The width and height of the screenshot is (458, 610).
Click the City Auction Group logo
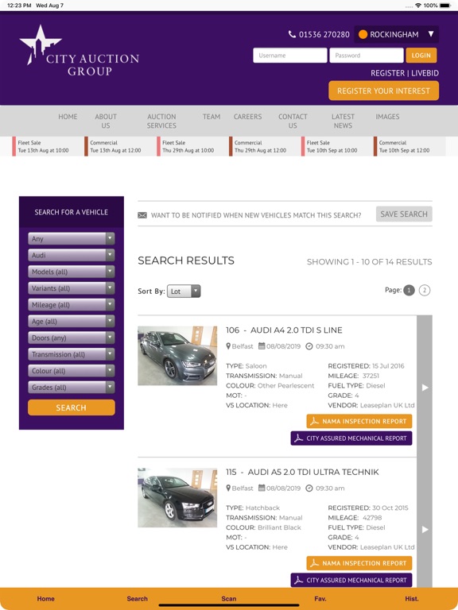[79, 51]
